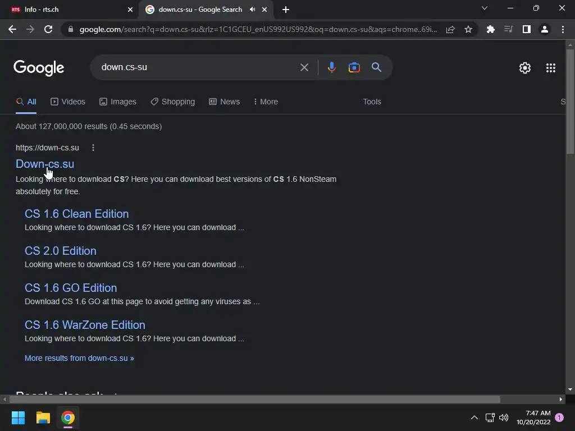Bookmark this page with the star icon
Viewport: 575px width, 431px height.
pos(468,29)
